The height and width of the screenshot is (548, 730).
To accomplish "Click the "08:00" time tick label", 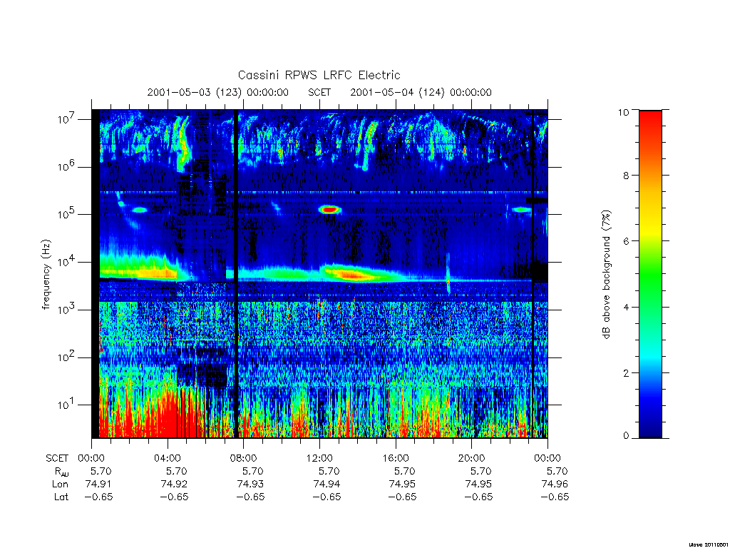I will point(243,458).
